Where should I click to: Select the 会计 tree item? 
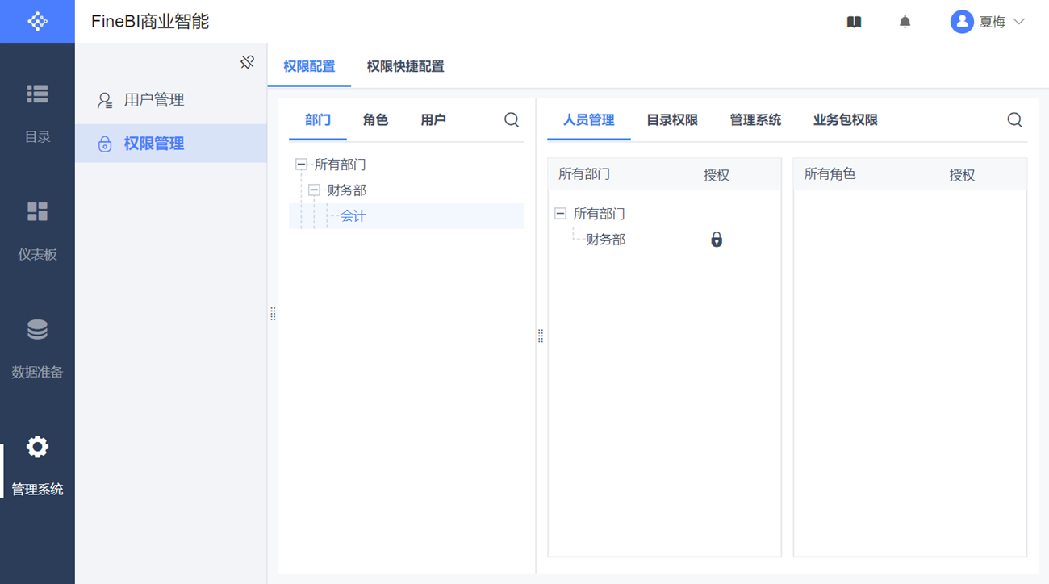click(x=353, y=216)
